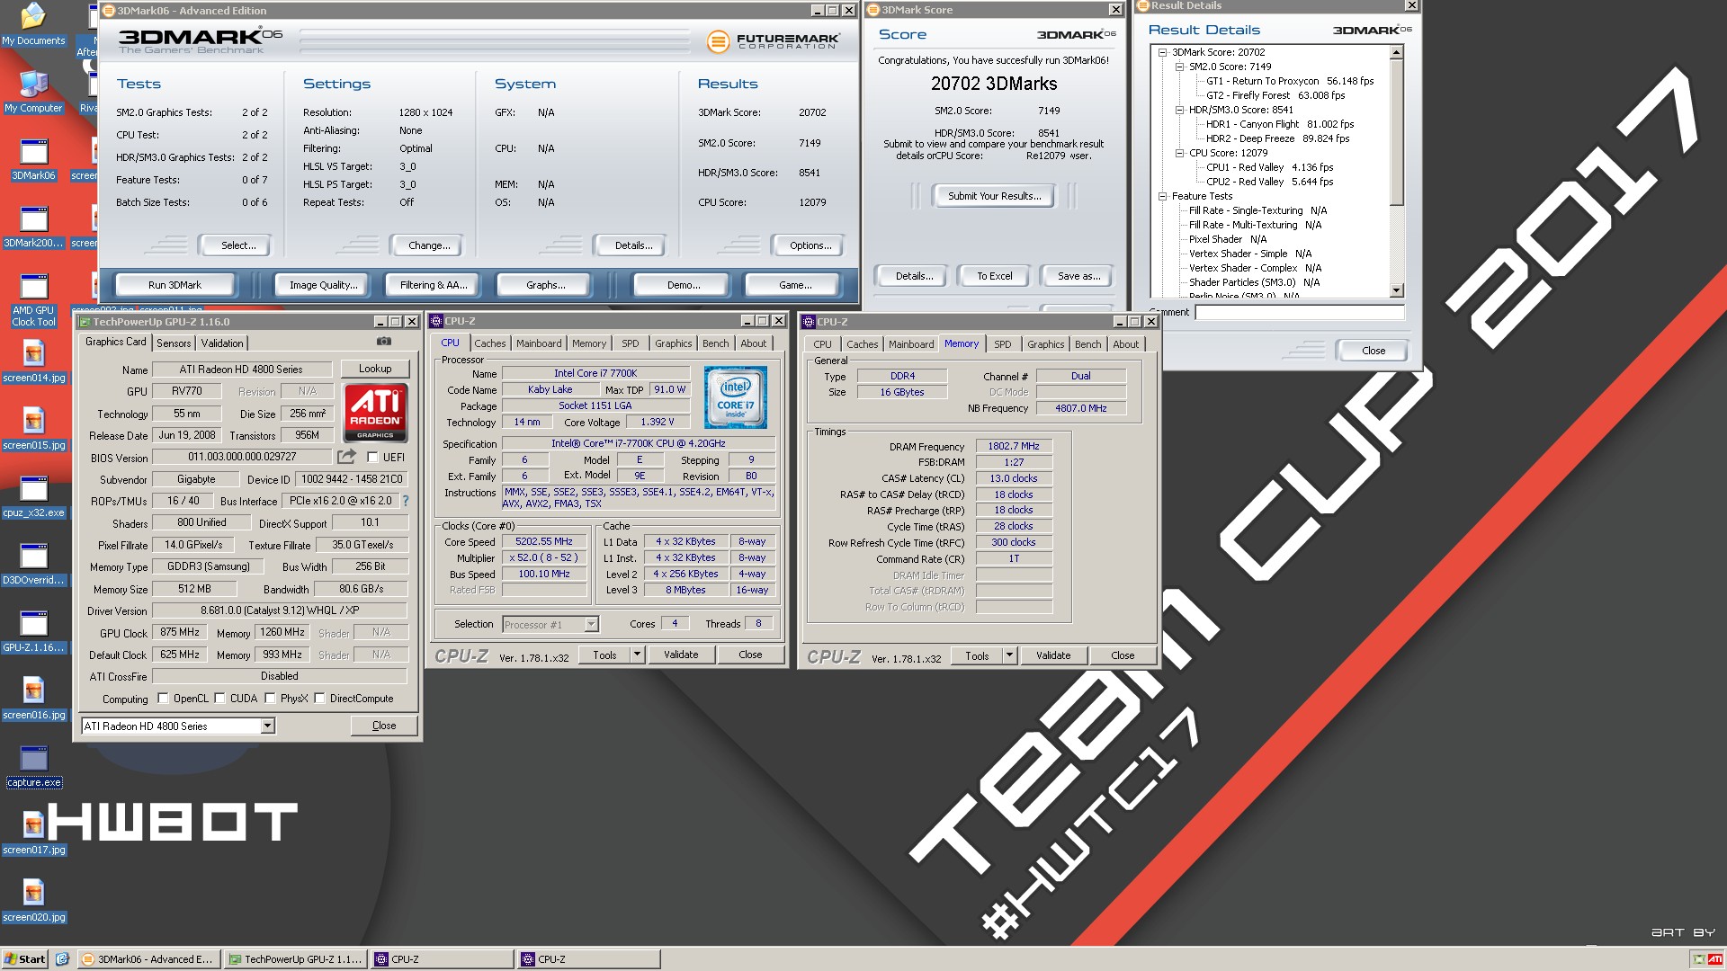Collapse the Feature Tests tree node

click(x=1162, y=196)
